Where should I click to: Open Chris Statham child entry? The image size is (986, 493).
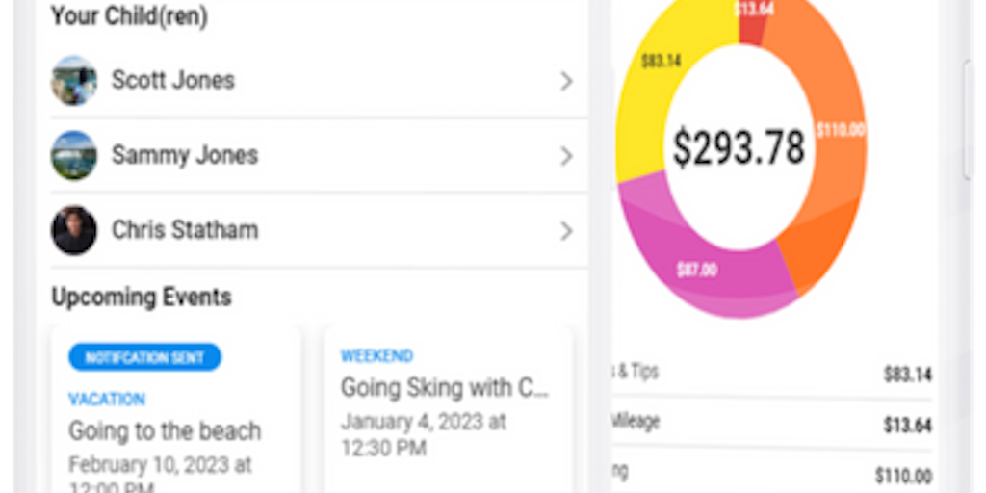point(185,230)
